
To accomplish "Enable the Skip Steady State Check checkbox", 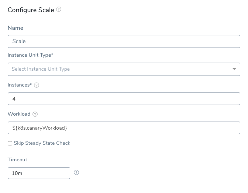I will click(x=10, y=143).
